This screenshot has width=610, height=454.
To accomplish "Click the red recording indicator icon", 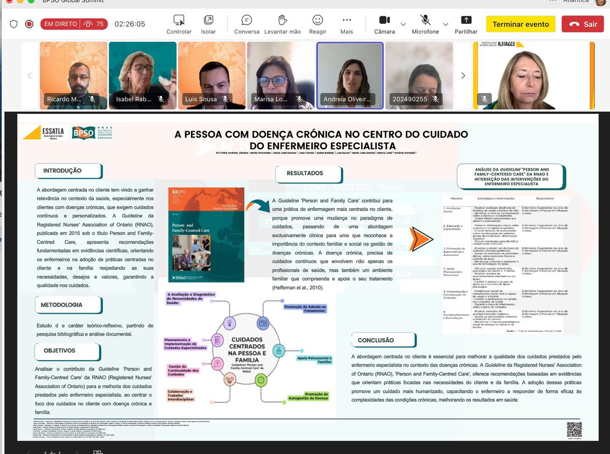I will [29, 24].
